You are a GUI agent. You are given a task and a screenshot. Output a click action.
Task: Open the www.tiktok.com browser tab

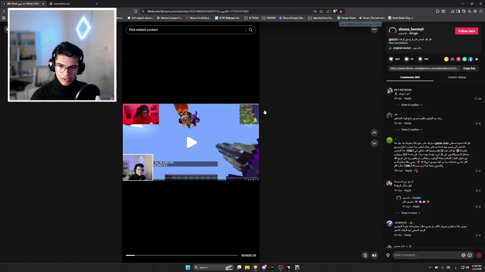62,4
